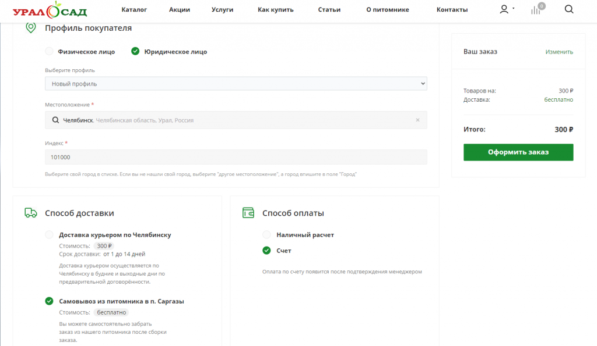Open the compare items chart icon
This screenshot has height=346, width=597.
pyautogui.click(x=535, y=10)
